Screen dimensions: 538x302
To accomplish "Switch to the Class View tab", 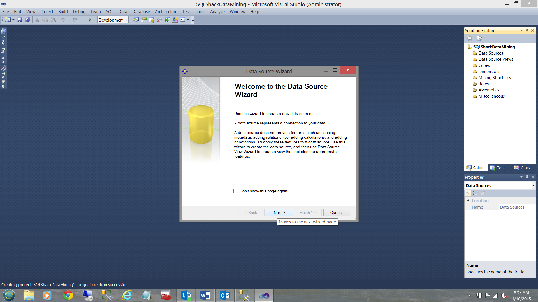I will pyautogui.click(x=523, y=168).
